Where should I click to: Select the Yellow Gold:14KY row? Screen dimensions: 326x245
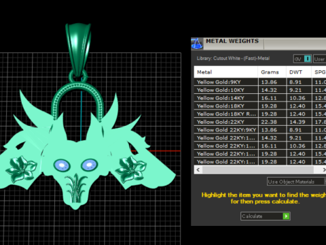[x=260, y=98]
